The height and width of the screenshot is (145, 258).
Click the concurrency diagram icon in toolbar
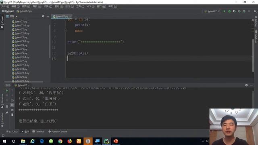tap(244, 11)
